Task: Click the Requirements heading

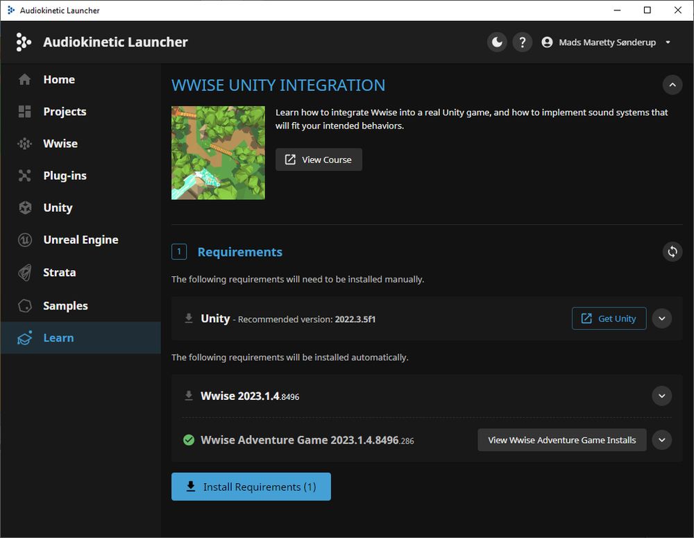Action: click(240, 252)
